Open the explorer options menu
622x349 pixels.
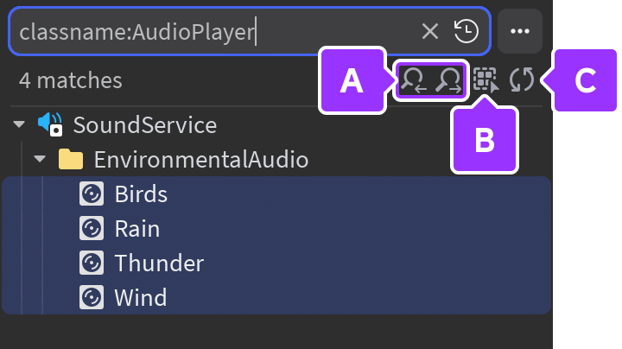tap(519, 32)
